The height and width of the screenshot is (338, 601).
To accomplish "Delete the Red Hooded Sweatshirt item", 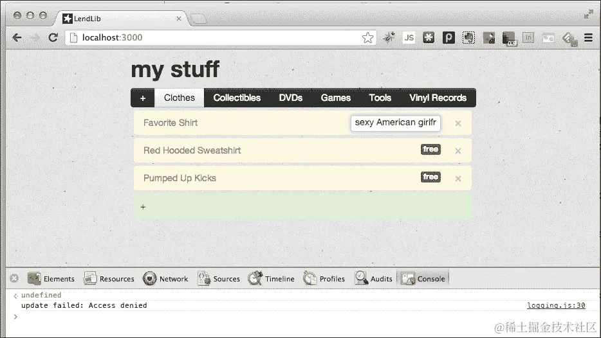I will click(x=458, y=151).
